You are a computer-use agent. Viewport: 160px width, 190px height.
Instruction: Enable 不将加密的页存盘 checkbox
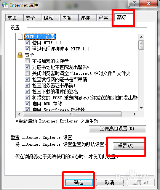(x=27, y=61)
